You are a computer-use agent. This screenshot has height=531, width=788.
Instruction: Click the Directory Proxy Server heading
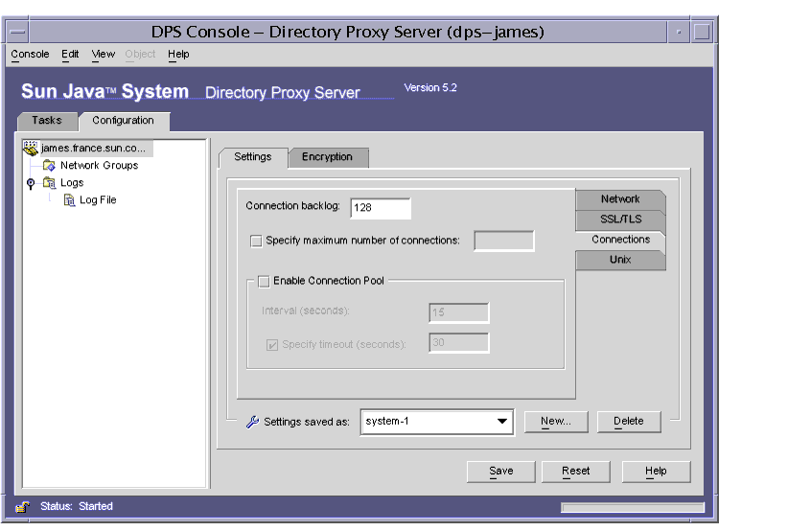coord(283,92)
